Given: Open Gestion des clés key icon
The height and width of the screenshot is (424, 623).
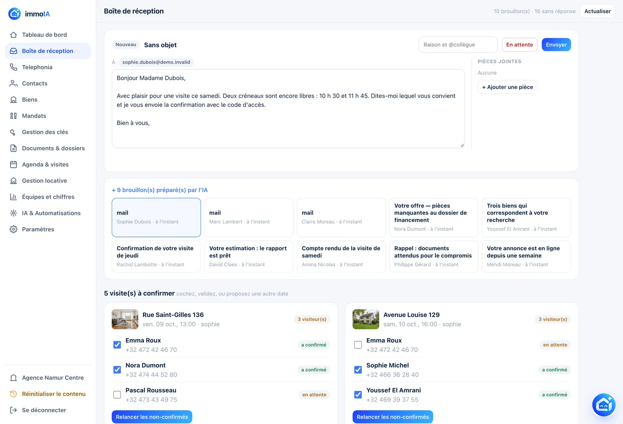Looking at the screenshot, I should click(x=13, y=132).
